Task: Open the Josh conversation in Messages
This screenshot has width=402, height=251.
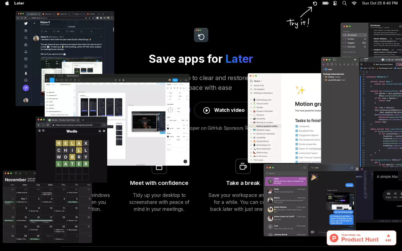Action: [286, 181]
